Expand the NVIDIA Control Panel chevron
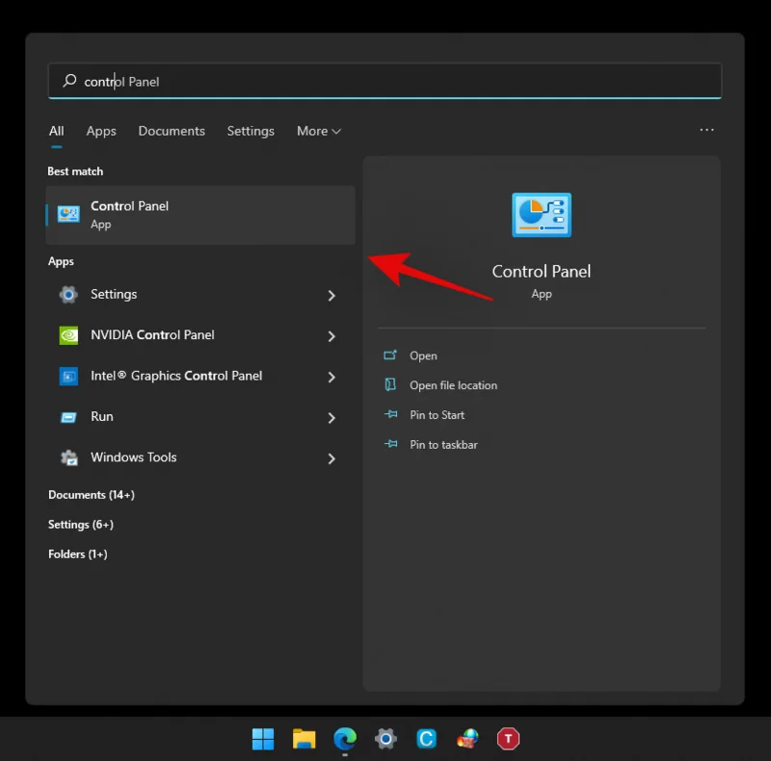This screenshot has width=771, height=761. [332, 335]
